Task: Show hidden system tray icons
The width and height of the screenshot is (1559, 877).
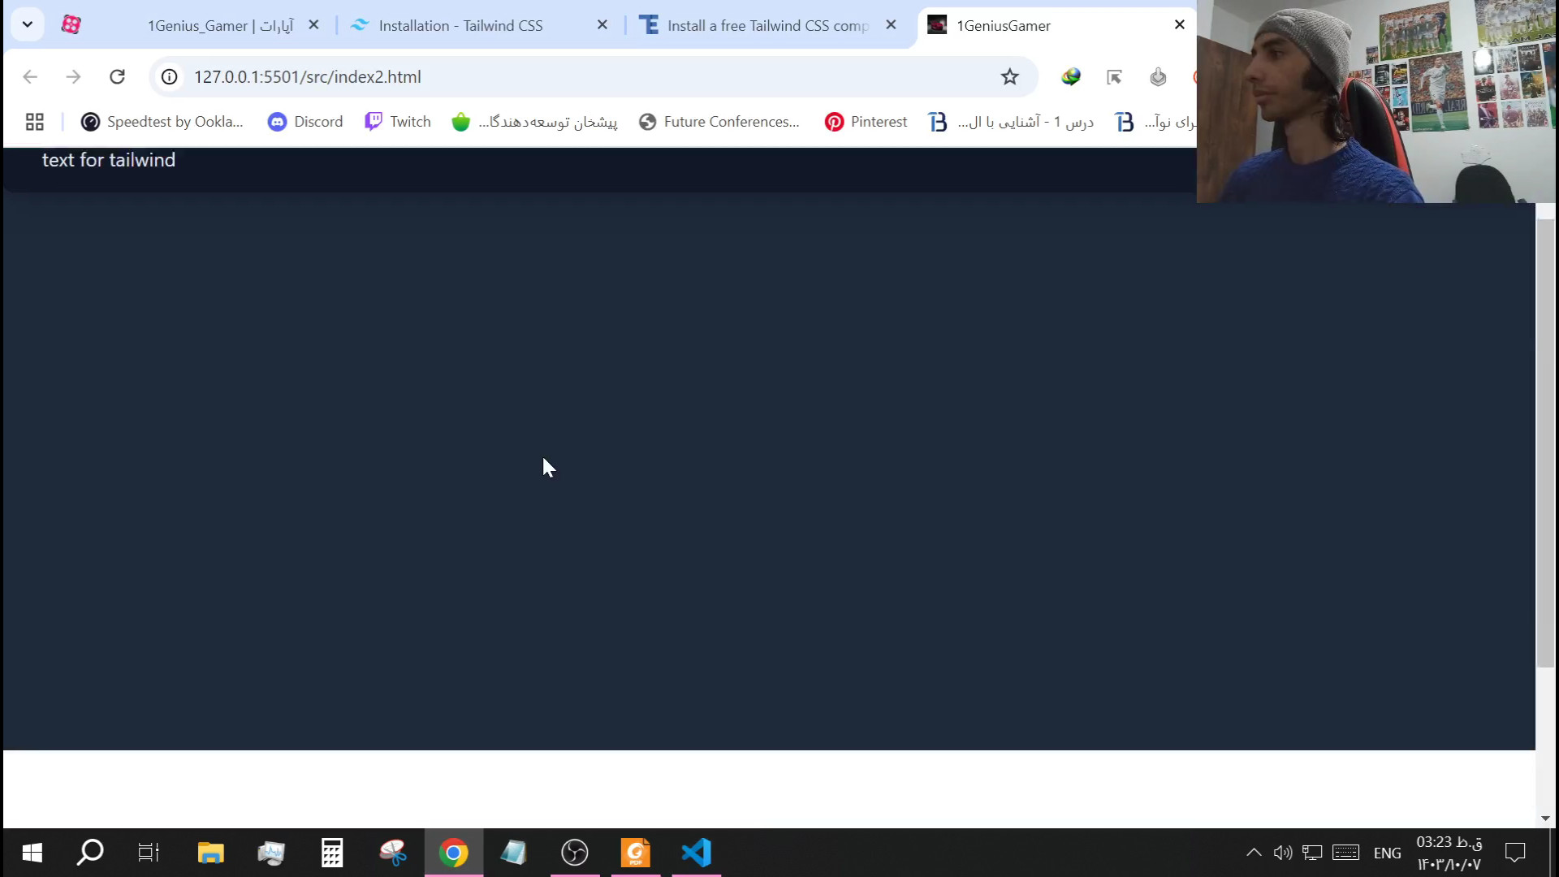Action: pyautogui.click(x=1254, y=853)
